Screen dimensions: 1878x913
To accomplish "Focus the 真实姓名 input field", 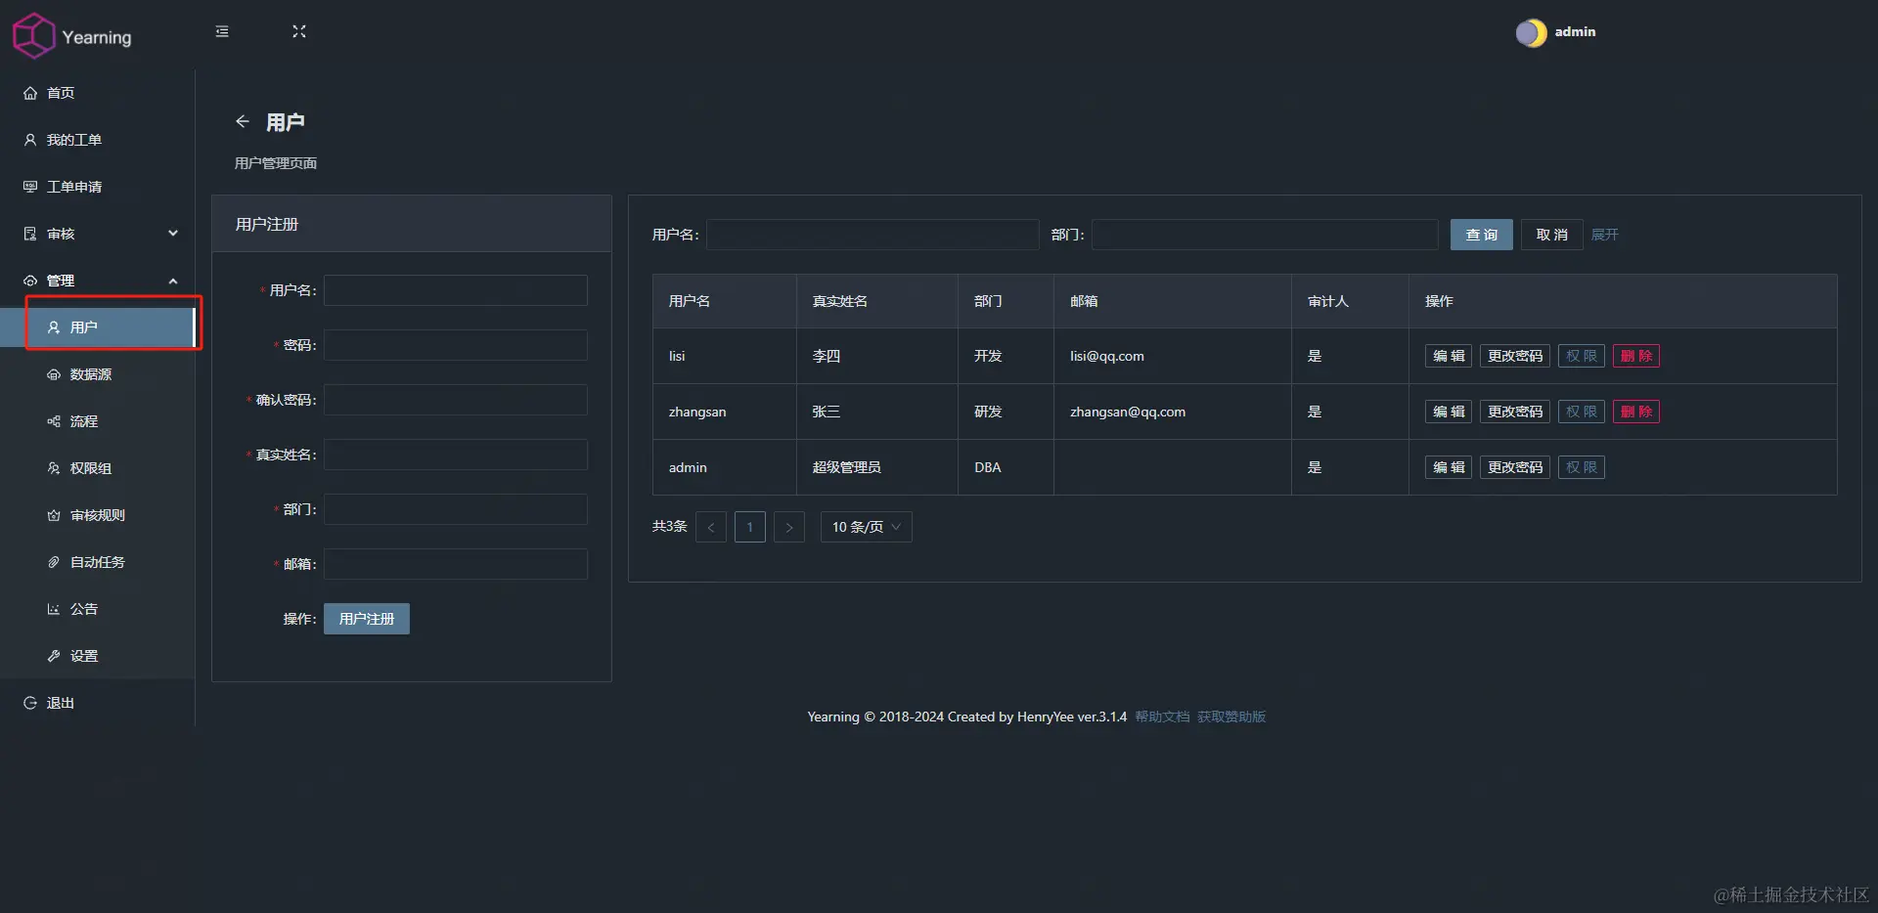I will pos(456,455).
